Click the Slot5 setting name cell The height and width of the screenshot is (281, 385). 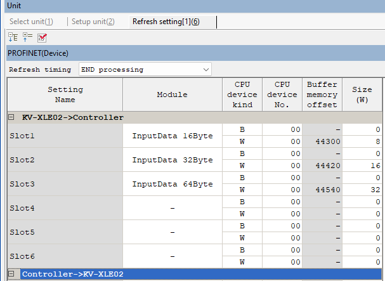click(x=65, y=232)
